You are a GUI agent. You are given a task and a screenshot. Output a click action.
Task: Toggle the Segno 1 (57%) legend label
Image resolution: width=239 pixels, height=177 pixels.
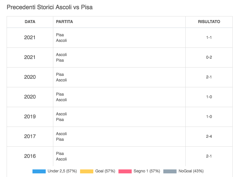147,171
